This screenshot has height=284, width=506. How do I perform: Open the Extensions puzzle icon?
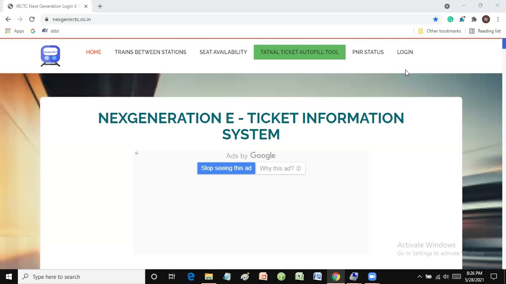(x=474, y=19)
